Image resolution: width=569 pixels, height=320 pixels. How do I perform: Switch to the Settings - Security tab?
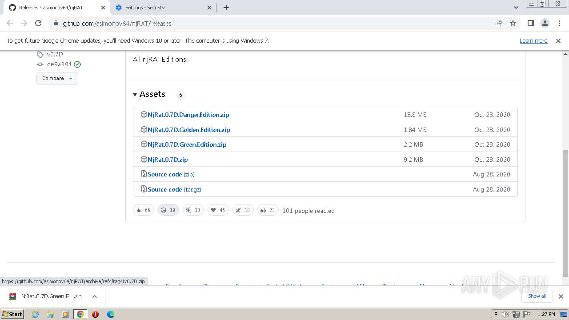(164, 8)
